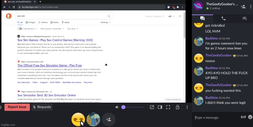The image size is (253, 127).
Task: Pop out the stream in a new window
Action: [x=152, y=107]
